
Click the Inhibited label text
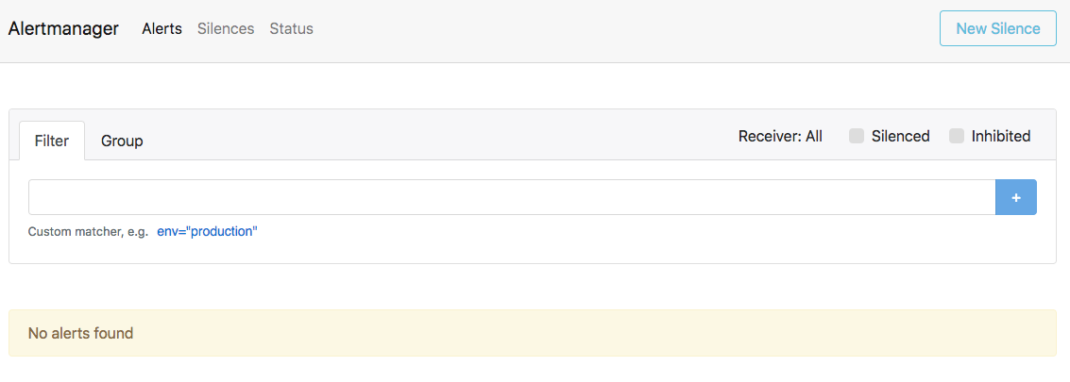(x=1000, y=137)
